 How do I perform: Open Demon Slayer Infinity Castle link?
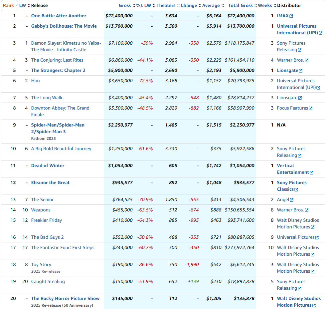click(66, 47)
